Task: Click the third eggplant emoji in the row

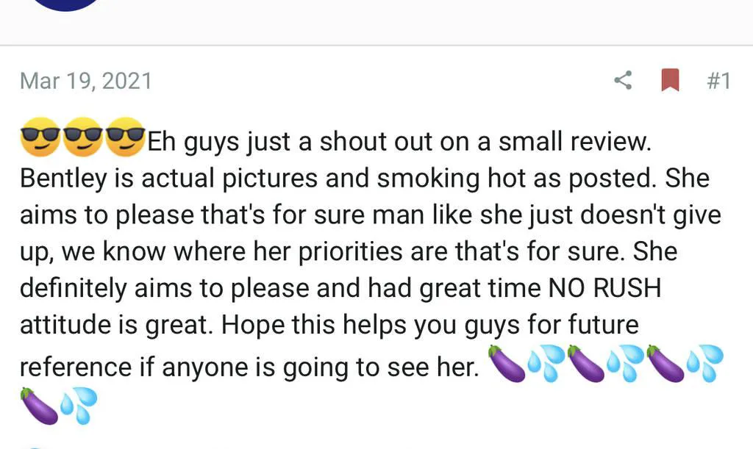Action: [665, 363]
